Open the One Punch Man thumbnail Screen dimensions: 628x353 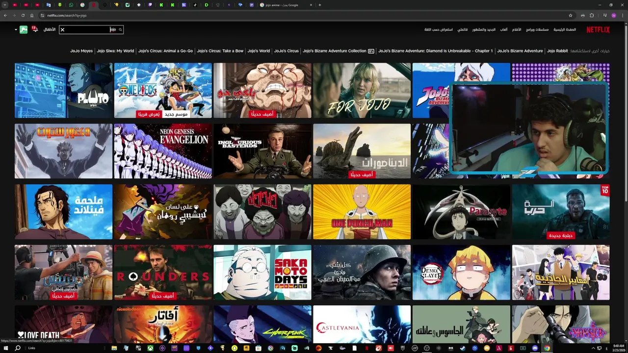click(362, 212)
